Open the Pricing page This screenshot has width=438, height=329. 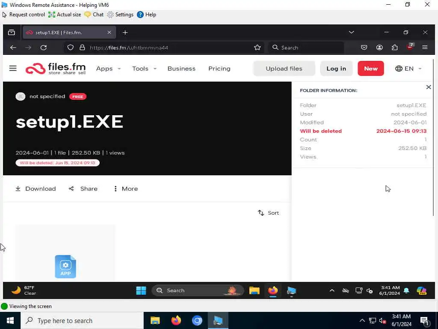coord(219,69)
